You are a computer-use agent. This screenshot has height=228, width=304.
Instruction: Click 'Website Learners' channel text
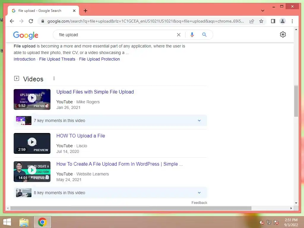tap(93, 174)
